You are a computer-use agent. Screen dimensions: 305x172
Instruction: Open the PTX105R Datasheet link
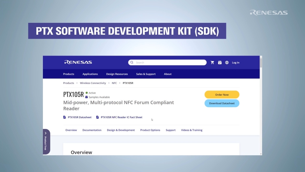[x=79, y=117]
